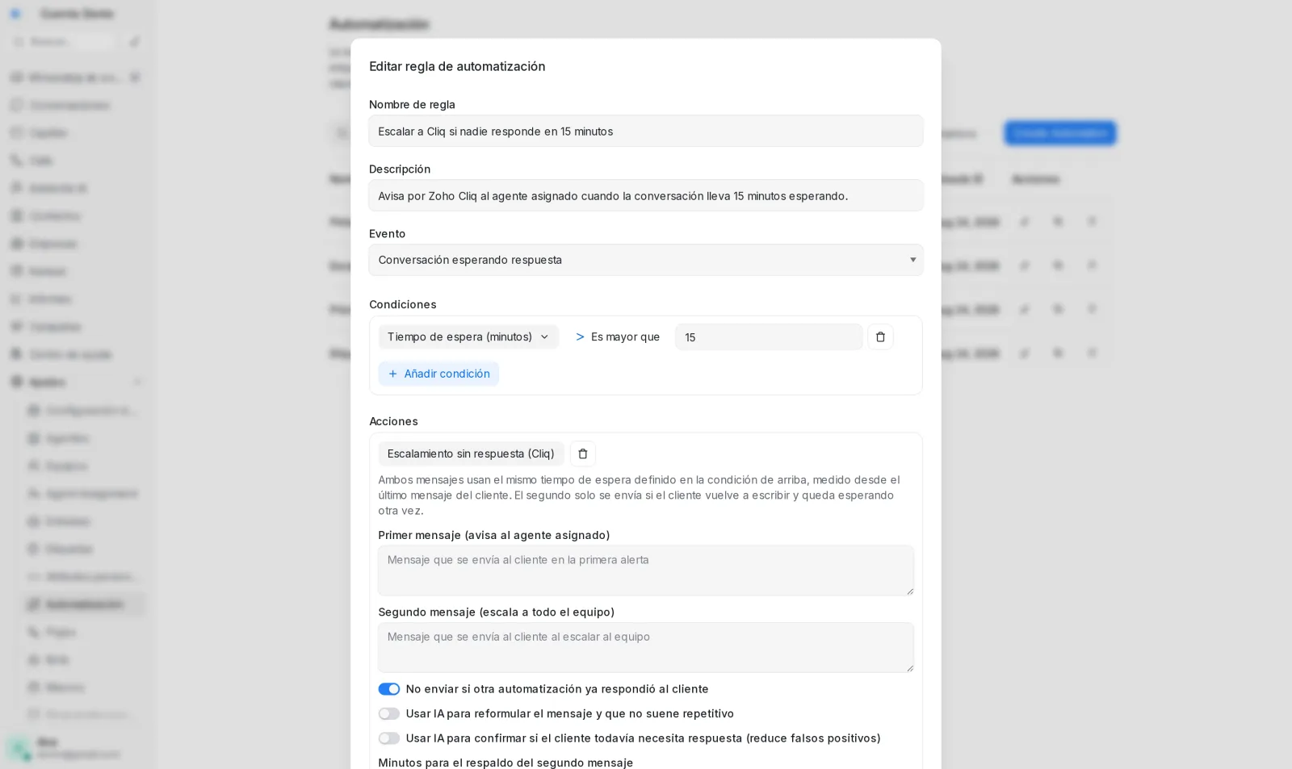Click into the Descripción field
This screenshot has height=769, width=1292.
(x=645, y=195)
